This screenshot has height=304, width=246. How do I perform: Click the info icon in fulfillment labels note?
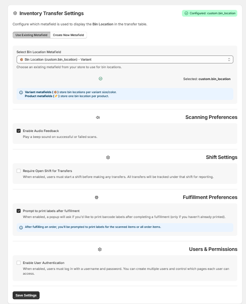click(x=21, y=228)
